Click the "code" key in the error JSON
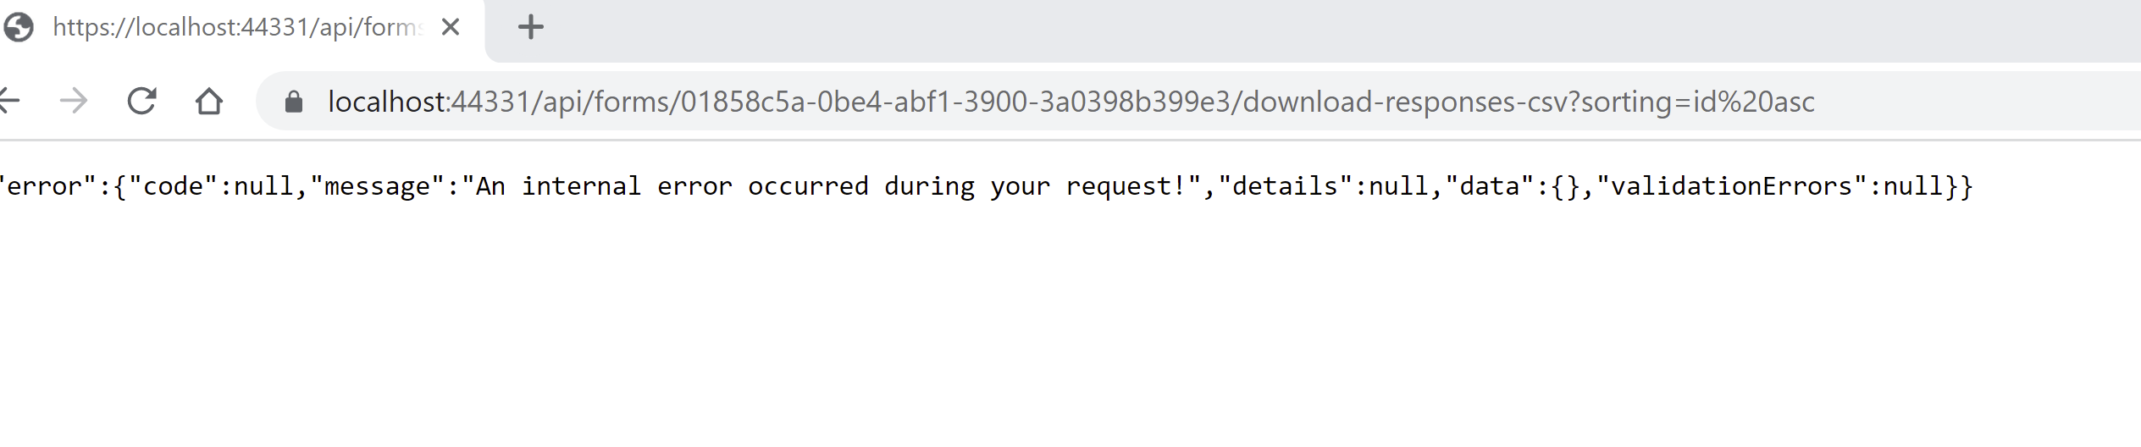 tap(173, 186)
